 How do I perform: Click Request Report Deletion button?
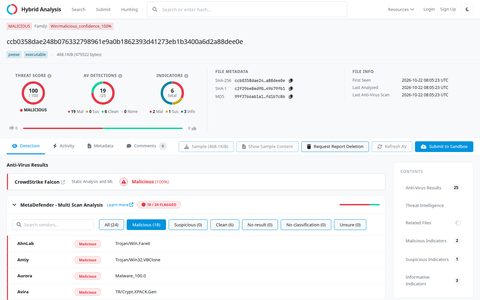coord(335,147)
